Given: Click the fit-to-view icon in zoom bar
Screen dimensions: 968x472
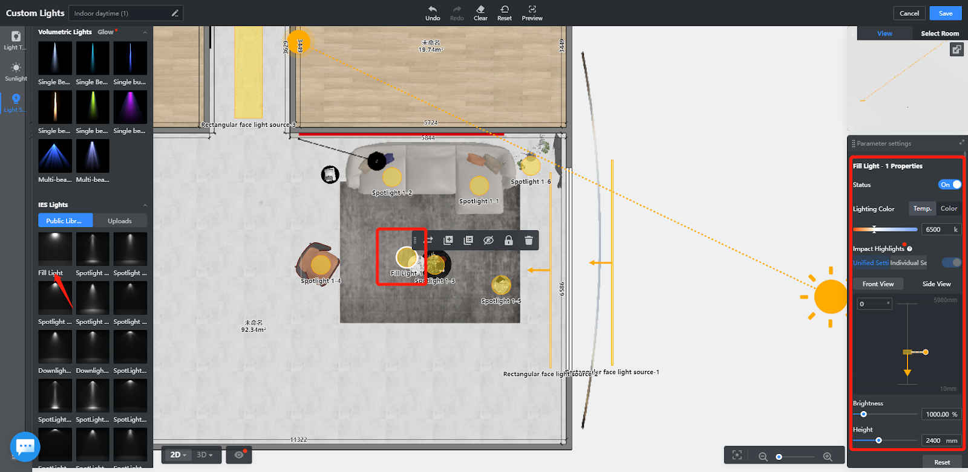Looking at the screenshot, I should pos(737,456).
